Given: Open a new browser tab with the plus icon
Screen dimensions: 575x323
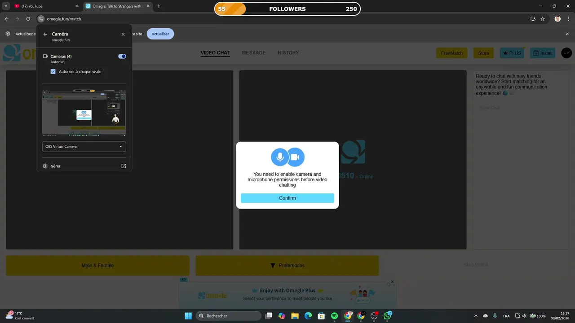Looking at the screenshot, I should [x=159, y=6].
